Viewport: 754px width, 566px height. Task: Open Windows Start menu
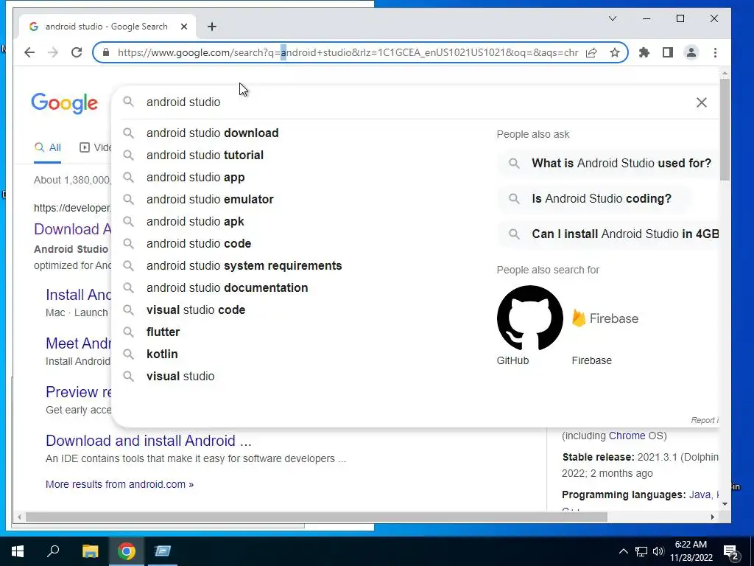18,551
